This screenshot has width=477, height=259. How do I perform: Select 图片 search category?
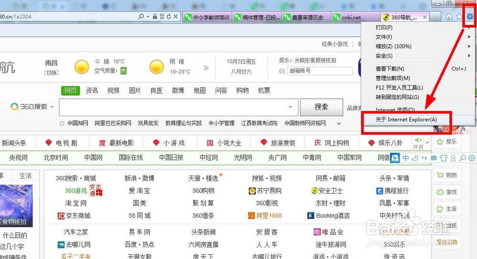click(x=135, y=91)
